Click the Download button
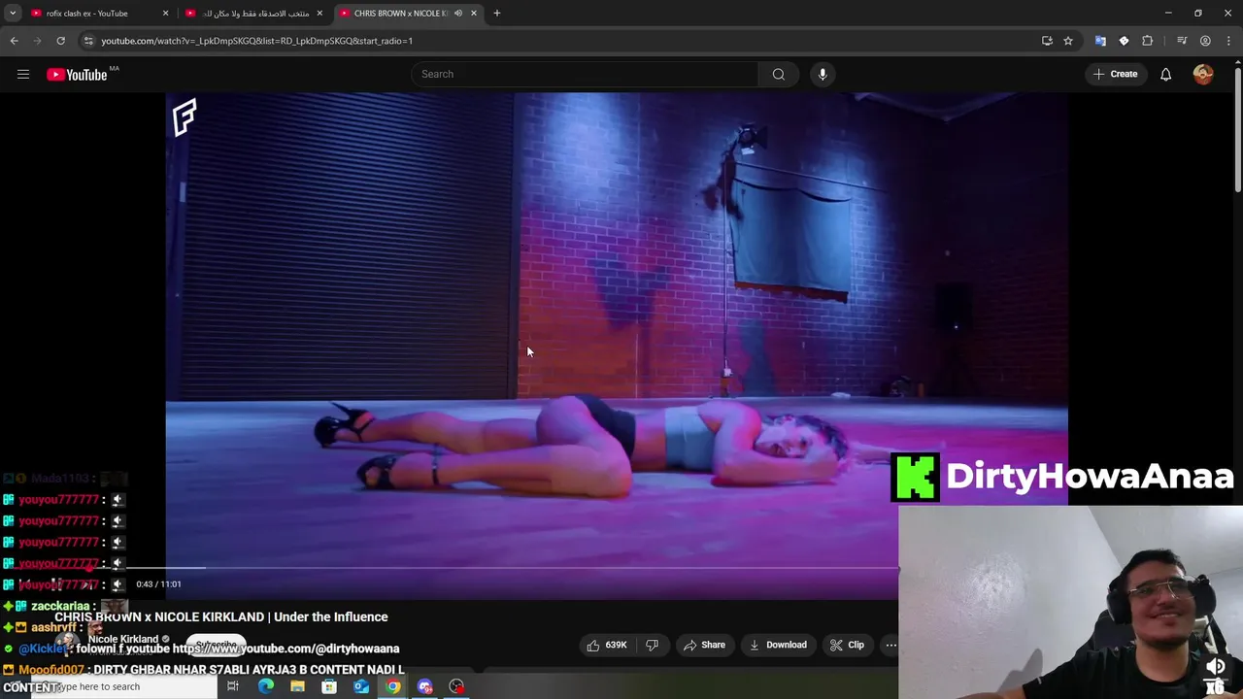The height and width of the screenshot is (699, 1243). pos(778,645)
